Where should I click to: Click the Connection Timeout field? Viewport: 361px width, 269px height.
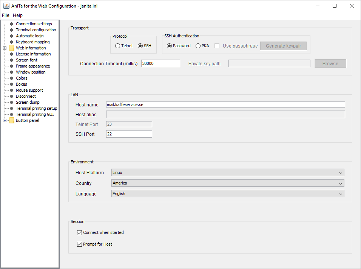(160, 63)
